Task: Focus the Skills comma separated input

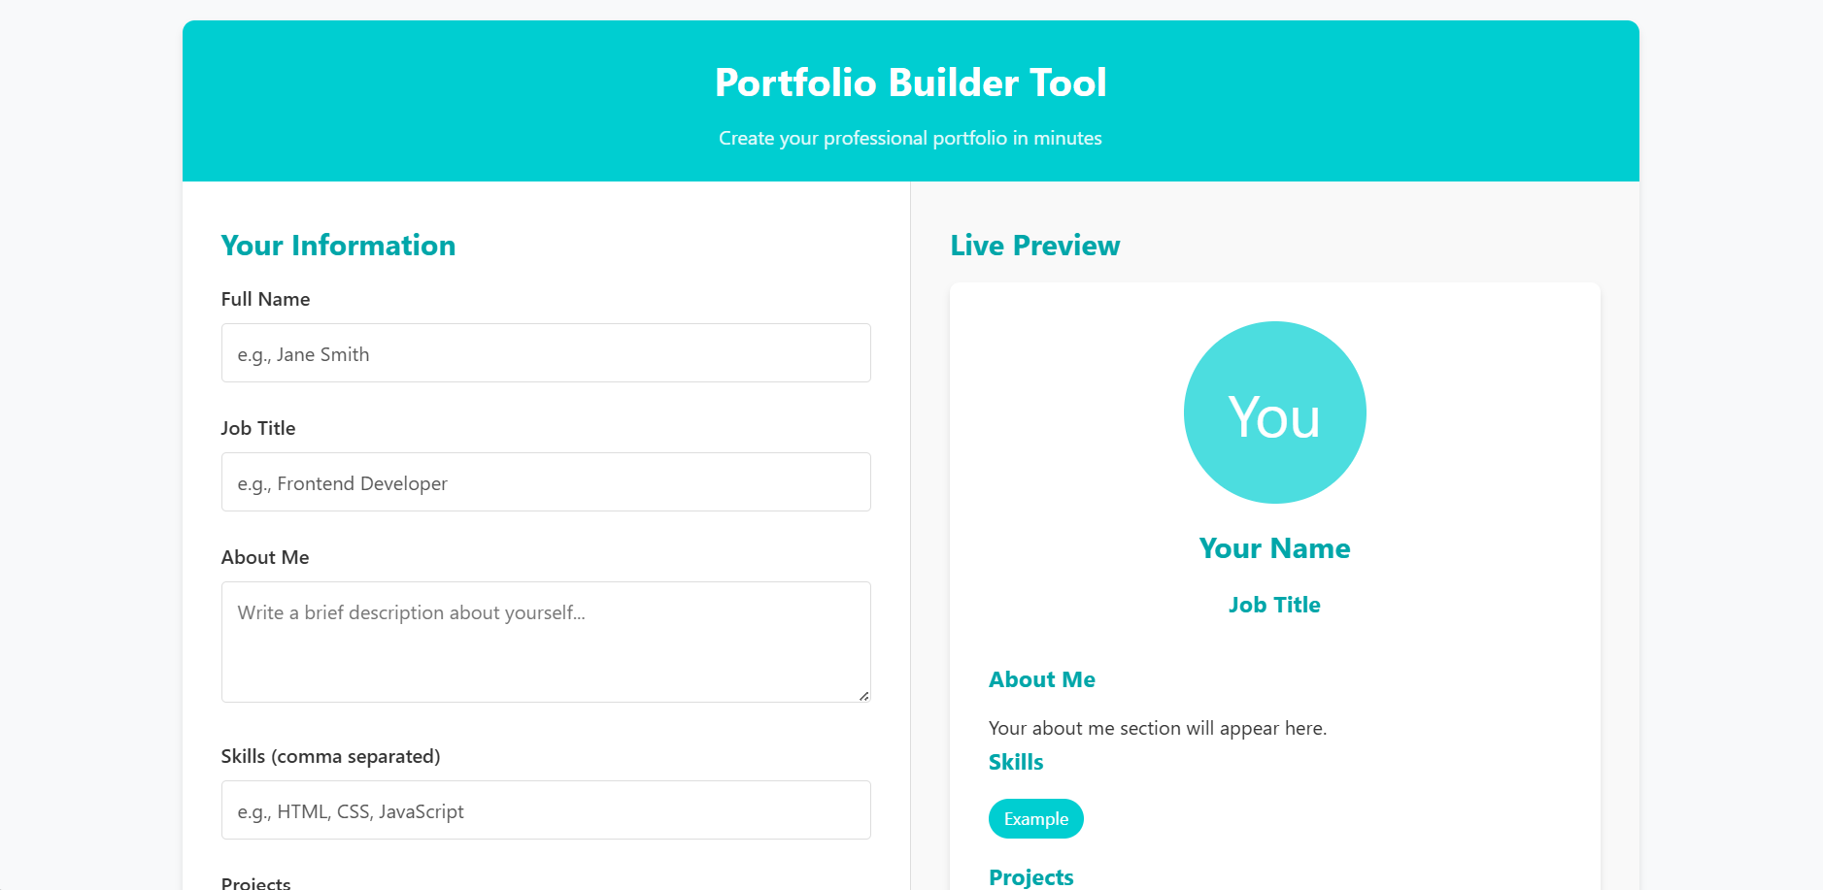Action: (x=545, y=809)
